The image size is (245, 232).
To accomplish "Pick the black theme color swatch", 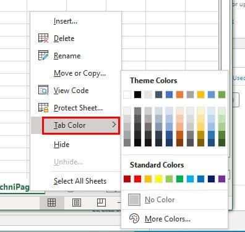I will click(x=137, y=95).
